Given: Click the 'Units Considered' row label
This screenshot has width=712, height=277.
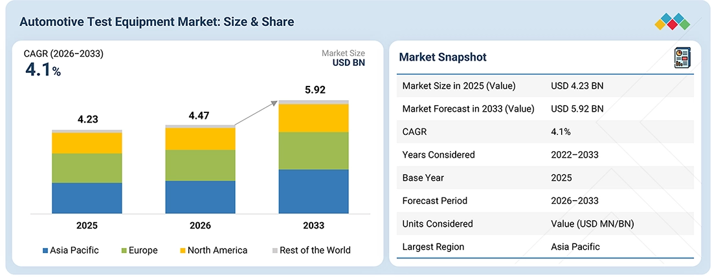Looking at the screenshot, I should [x=438, y=223].
